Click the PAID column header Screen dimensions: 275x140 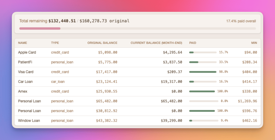coord(193,43)
